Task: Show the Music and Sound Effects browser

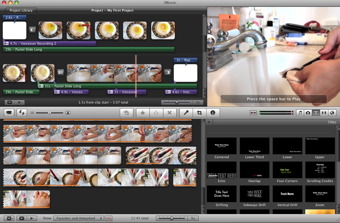Action: coord(300,113)
